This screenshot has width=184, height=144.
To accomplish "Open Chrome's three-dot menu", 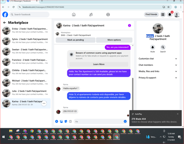I will pos(181,7).
